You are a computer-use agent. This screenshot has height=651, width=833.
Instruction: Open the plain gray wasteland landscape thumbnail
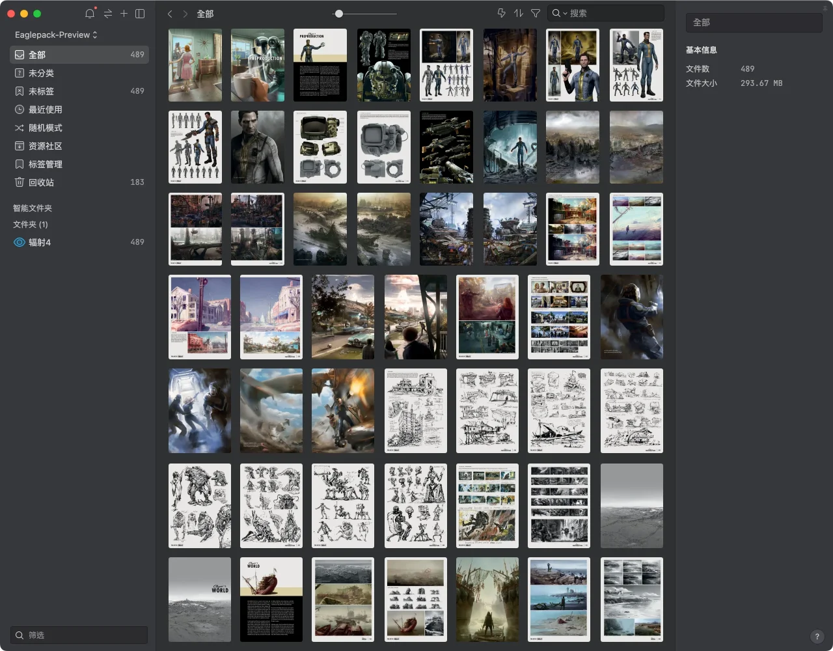pyautogui.click(x=632, y=506)
